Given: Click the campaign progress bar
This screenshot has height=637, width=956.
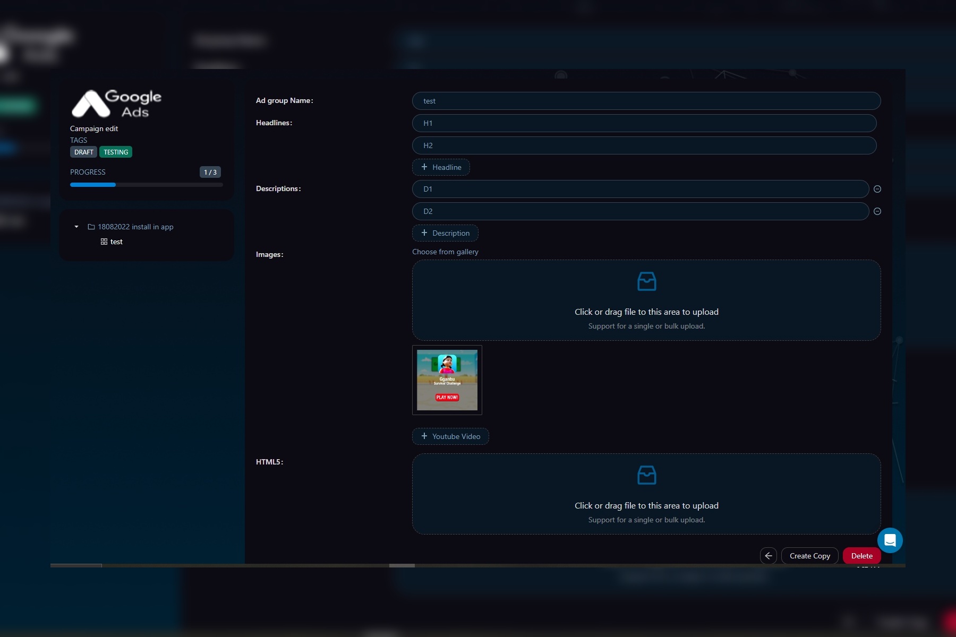Looking at the screenshot, I should [x=146, y=185].
